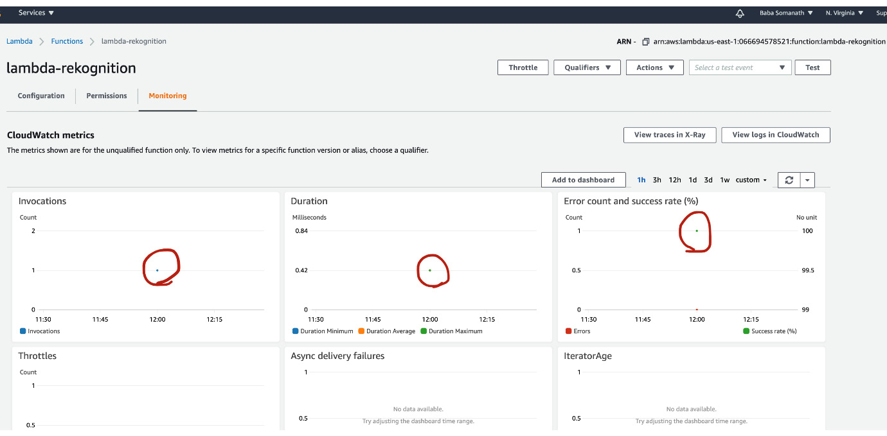Toggle the Duration Maximum legend swatch
This screenshot has height=436, width=887.
tap(424, 331)
